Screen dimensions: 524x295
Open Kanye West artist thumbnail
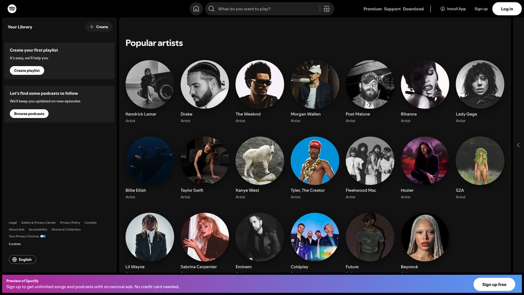[x=260, y=161]
